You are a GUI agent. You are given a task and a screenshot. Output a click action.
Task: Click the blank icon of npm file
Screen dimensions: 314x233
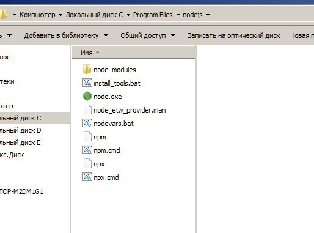coord(87,137)
